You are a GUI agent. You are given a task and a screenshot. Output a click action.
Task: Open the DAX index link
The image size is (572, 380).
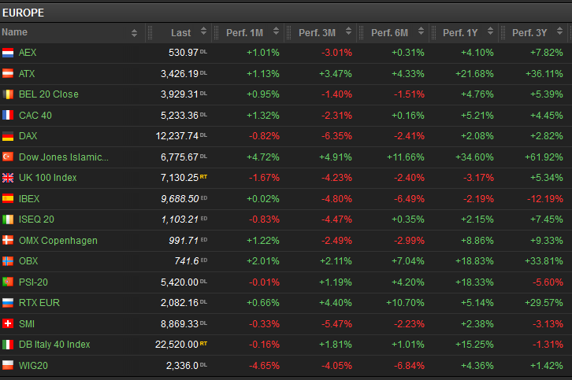(28, 136)
